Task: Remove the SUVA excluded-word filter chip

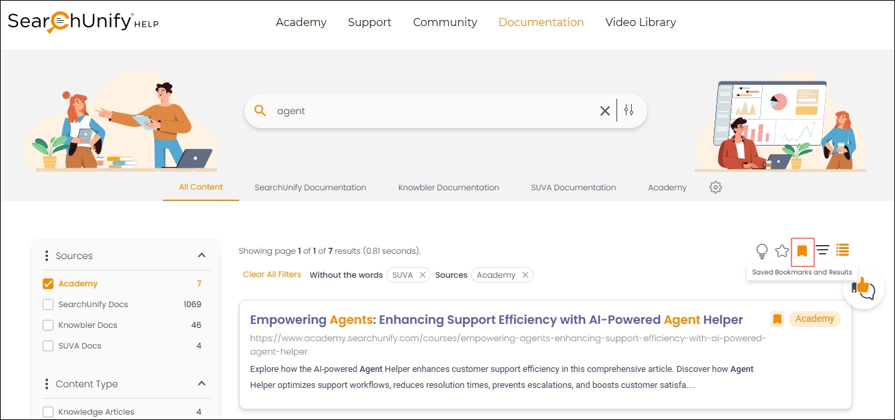Action: pyautogui.click(x=423, y=275)
